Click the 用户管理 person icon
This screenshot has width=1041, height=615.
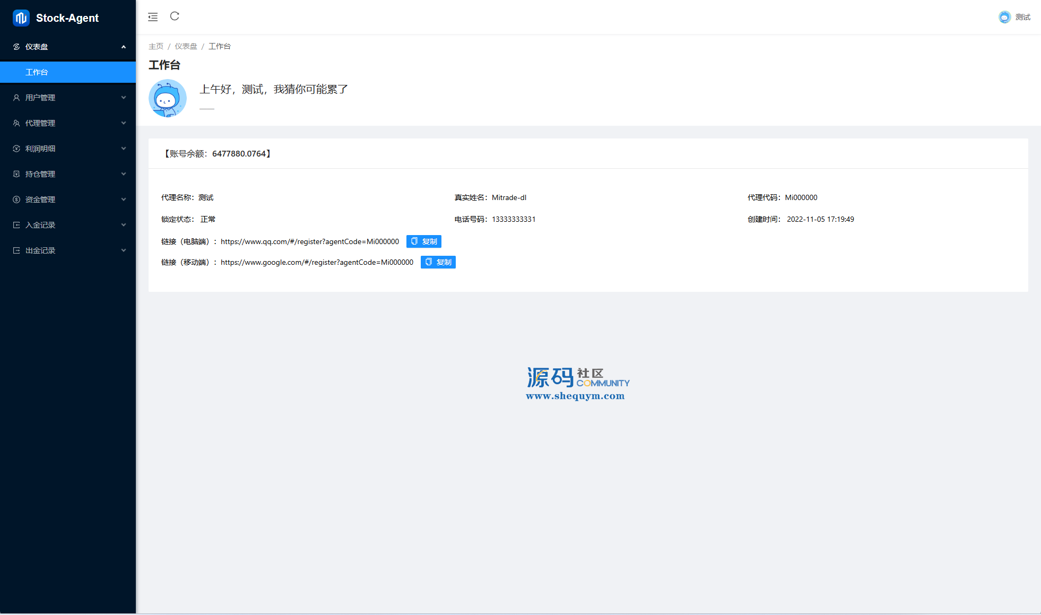pos(16,98)
